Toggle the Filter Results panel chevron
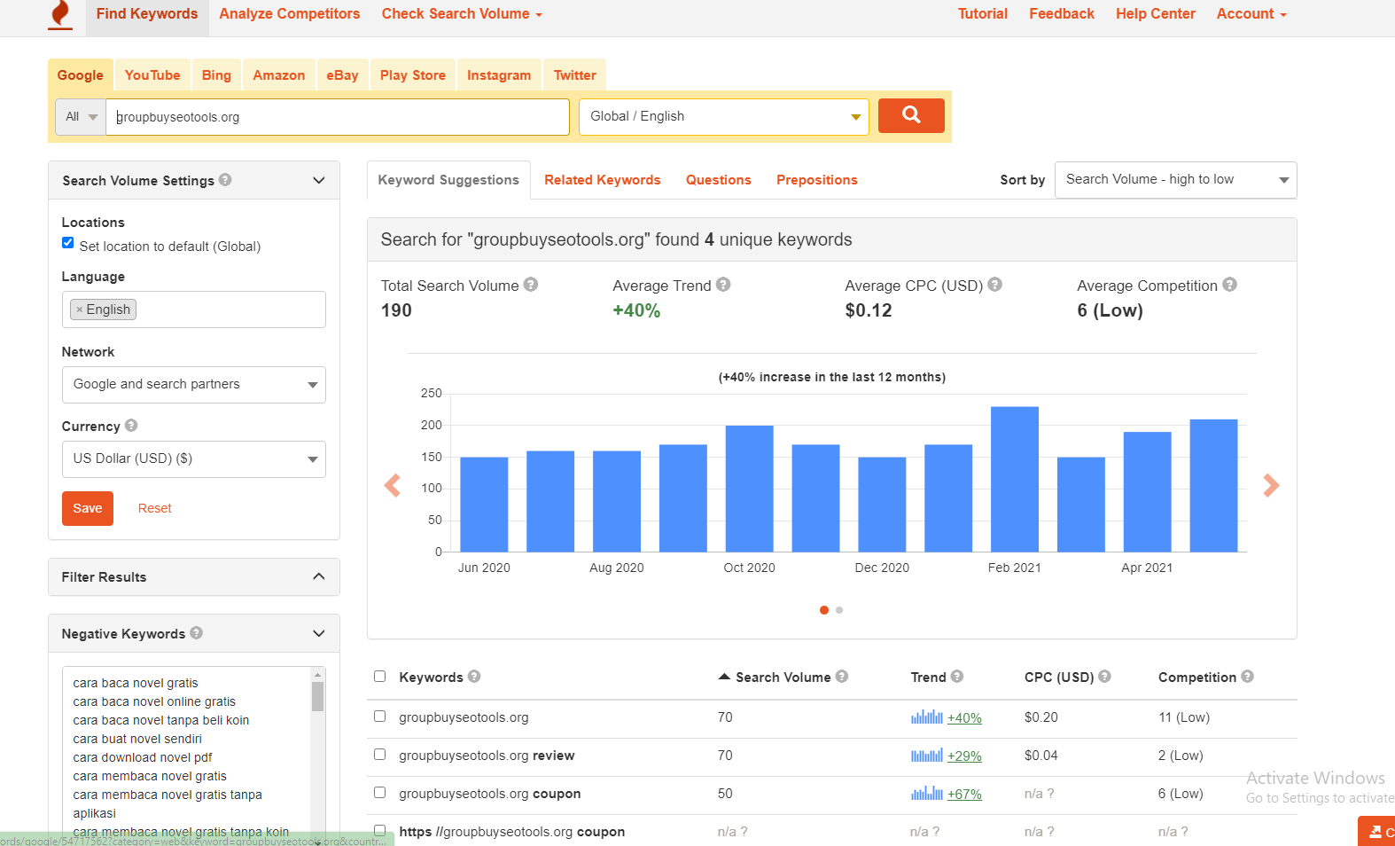 tap(319, 576)
